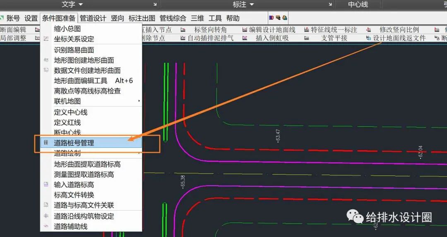Open the 竖向 menu
447x237 pixels.
pyautogui.click(x=118, y=18)
